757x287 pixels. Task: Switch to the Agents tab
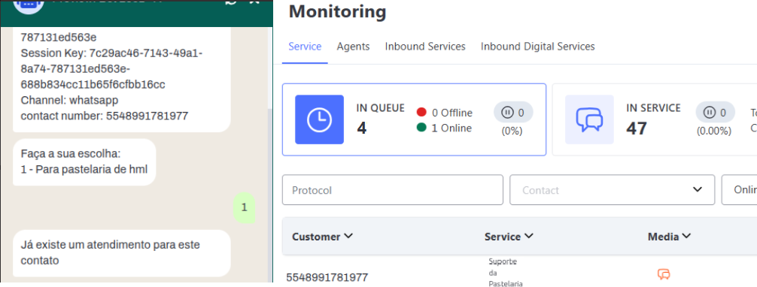coord(353,47)
